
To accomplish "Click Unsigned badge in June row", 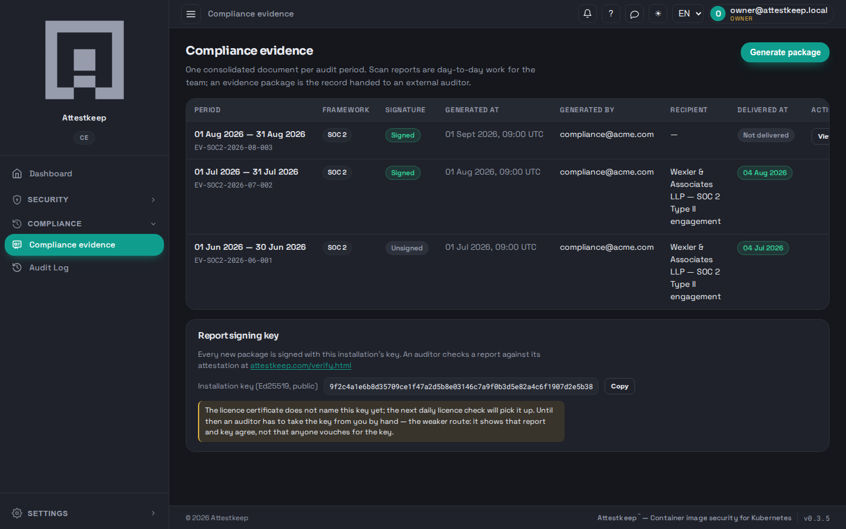I will 407,248.
